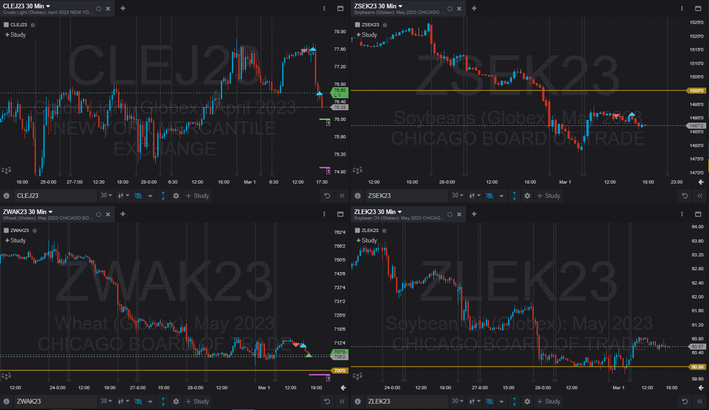Collapse the CLEJ23 toolbar with double chevron
This screenshot has width=709, height=410.
coord(342,196)
